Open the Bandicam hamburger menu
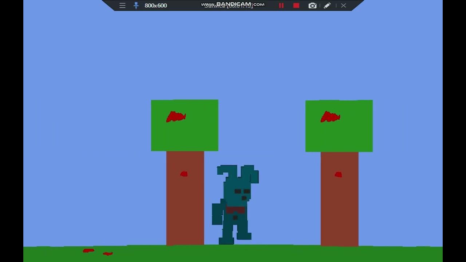466x262 pixels. pos(122,5)
